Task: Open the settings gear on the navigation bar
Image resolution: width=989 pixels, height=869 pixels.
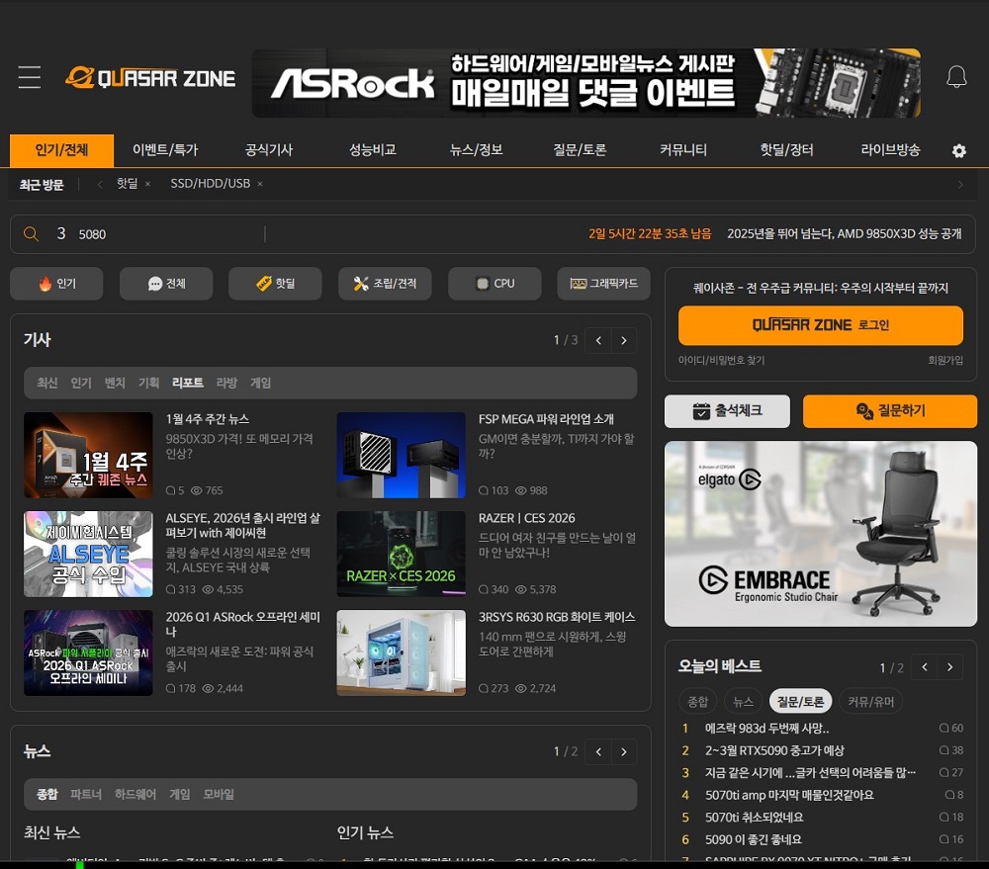Action: point(957,150)
